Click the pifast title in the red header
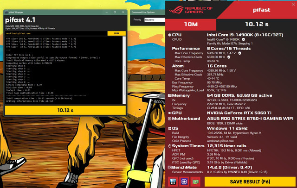297x188 pixels. [x=262, y=10]
